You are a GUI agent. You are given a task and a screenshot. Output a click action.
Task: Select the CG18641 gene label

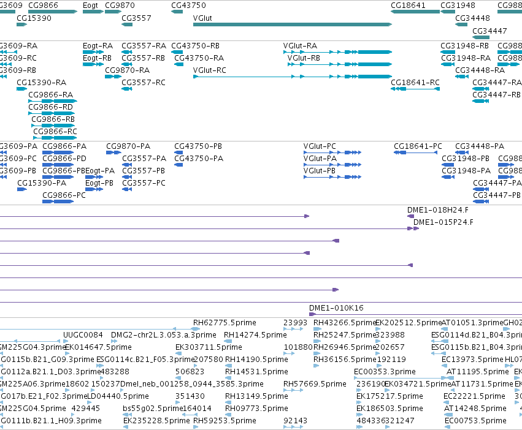pos(408,6)
